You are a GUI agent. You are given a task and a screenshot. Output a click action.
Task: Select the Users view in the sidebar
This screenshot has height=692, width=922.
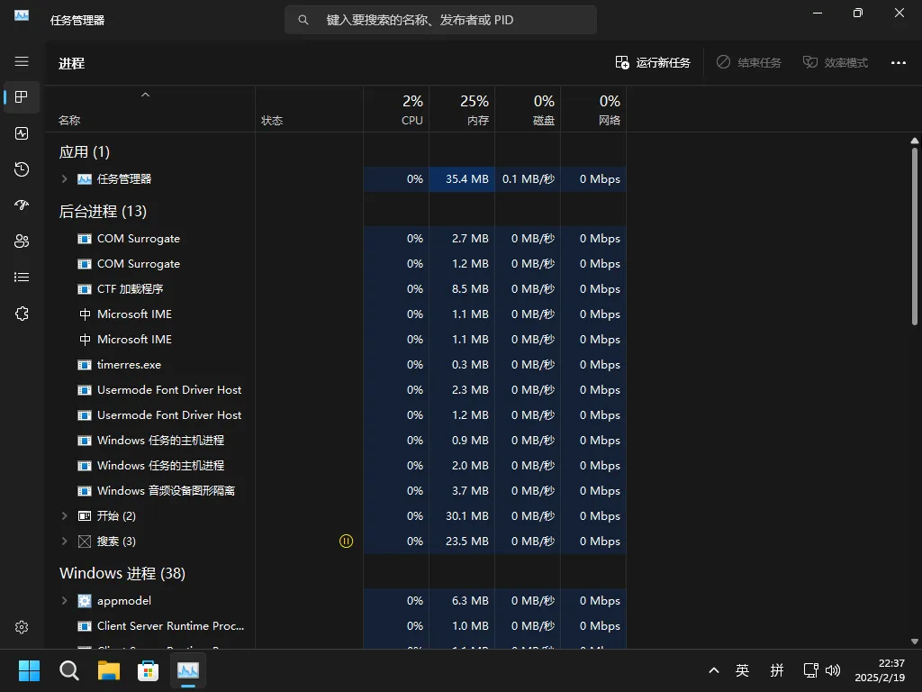(21, 241)
